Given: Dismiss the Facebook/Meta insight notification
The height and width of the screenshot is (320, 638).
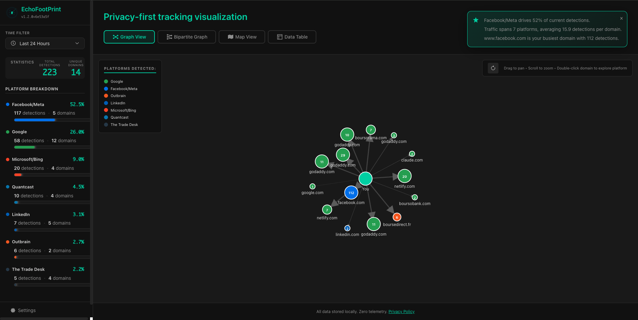Looking at the screenshot, I should (621, 18).
